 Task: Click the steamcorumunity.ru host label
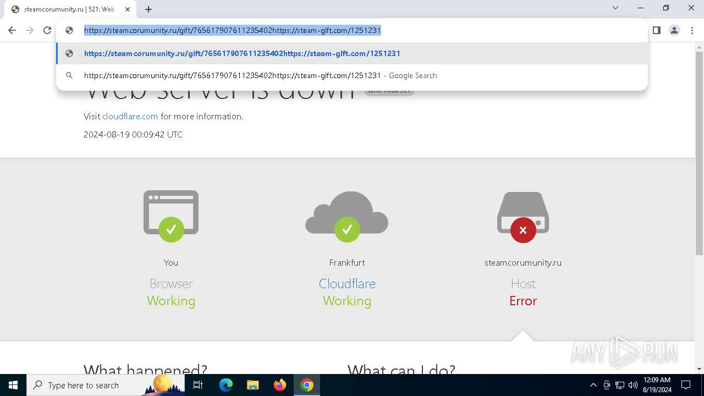pos(523,263)
